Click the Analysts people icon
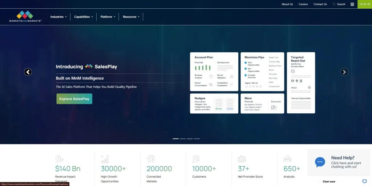The width and height of the screenshot is (372, 186). click(287, 159)
